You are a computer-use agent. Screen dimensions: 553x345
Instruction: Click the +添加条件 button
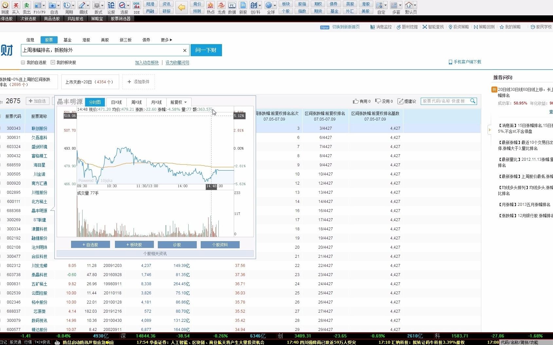[138, 82]
